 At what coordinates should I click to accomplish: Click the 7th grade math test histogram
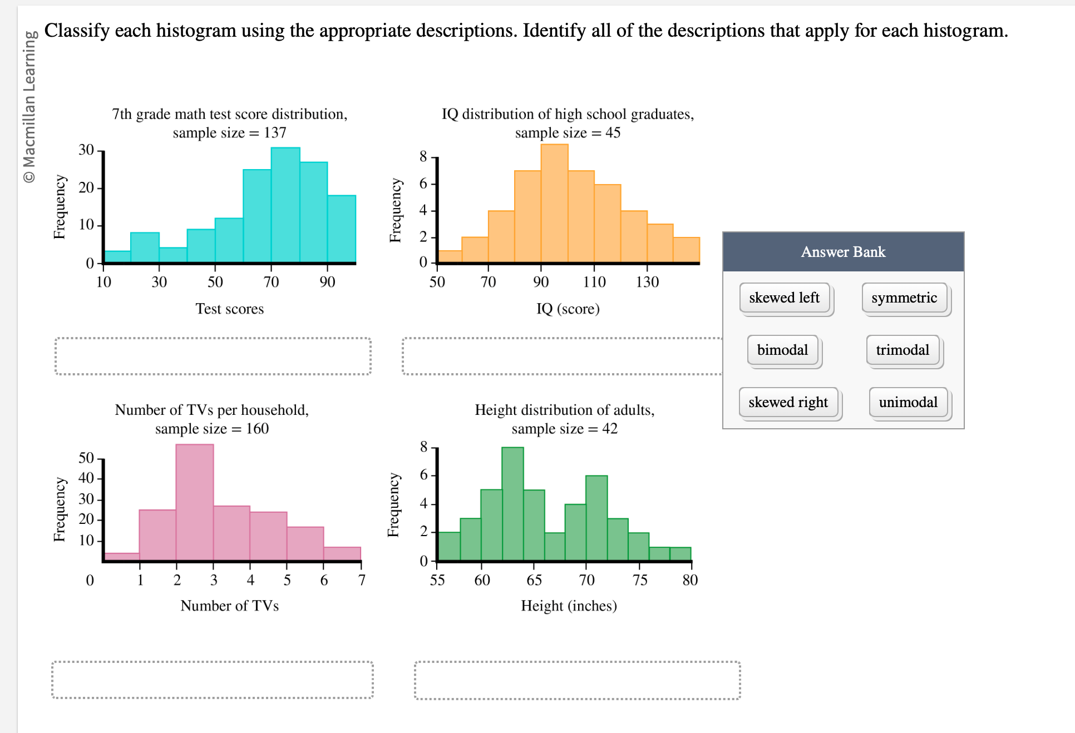(228, 206)
